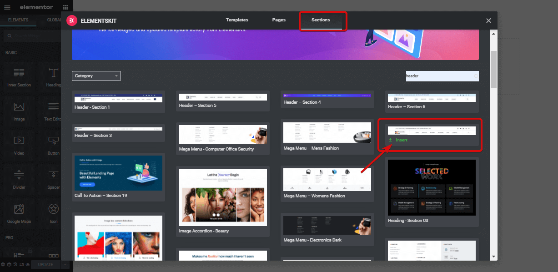Select the Inner Section widget
This screenshot has height=272, width=558.
(x=19, y=77)
